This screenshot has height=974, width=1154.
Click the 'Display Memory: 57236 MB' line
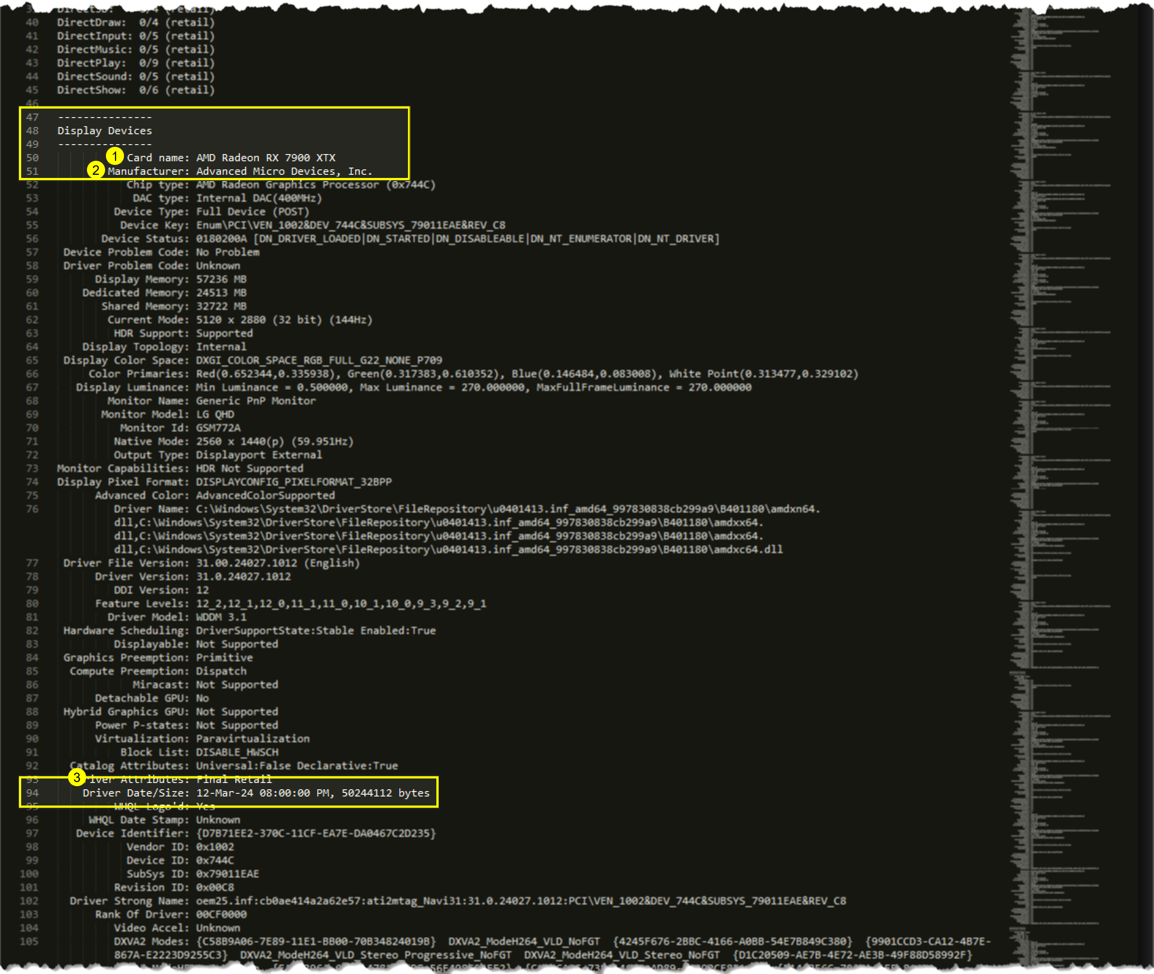(x=171, y=279)
